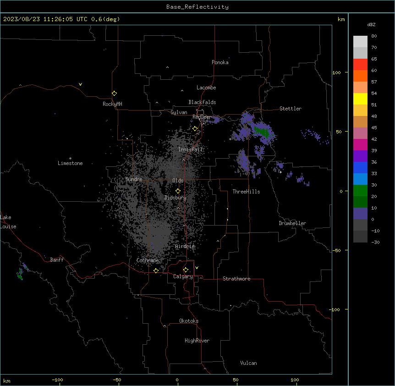Viewport: 395px width, 386px height.
Task: Click the 80 value in the dBZ legend
Action: (x=374, y=36)
